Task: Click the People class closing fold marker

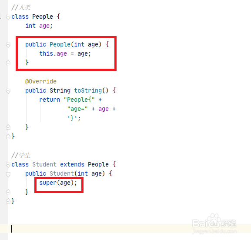Action: 8,137
